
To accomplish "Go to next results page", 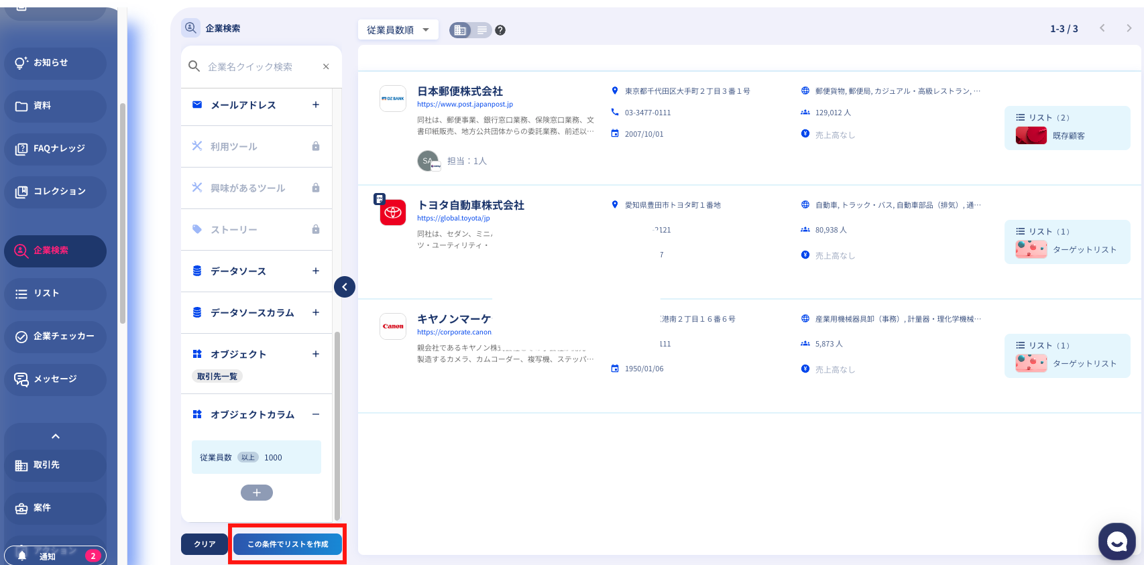I will point(1129,28).
